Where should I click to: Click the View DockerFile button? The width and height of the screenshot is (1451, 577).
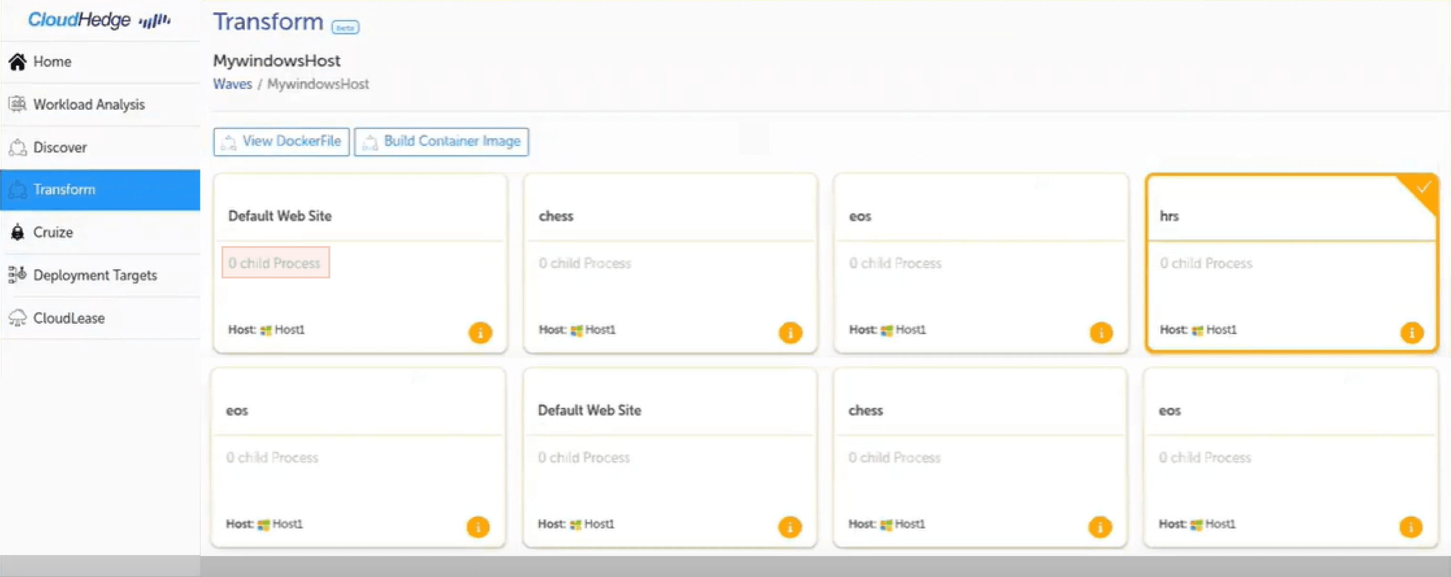[x=281, y=141]
